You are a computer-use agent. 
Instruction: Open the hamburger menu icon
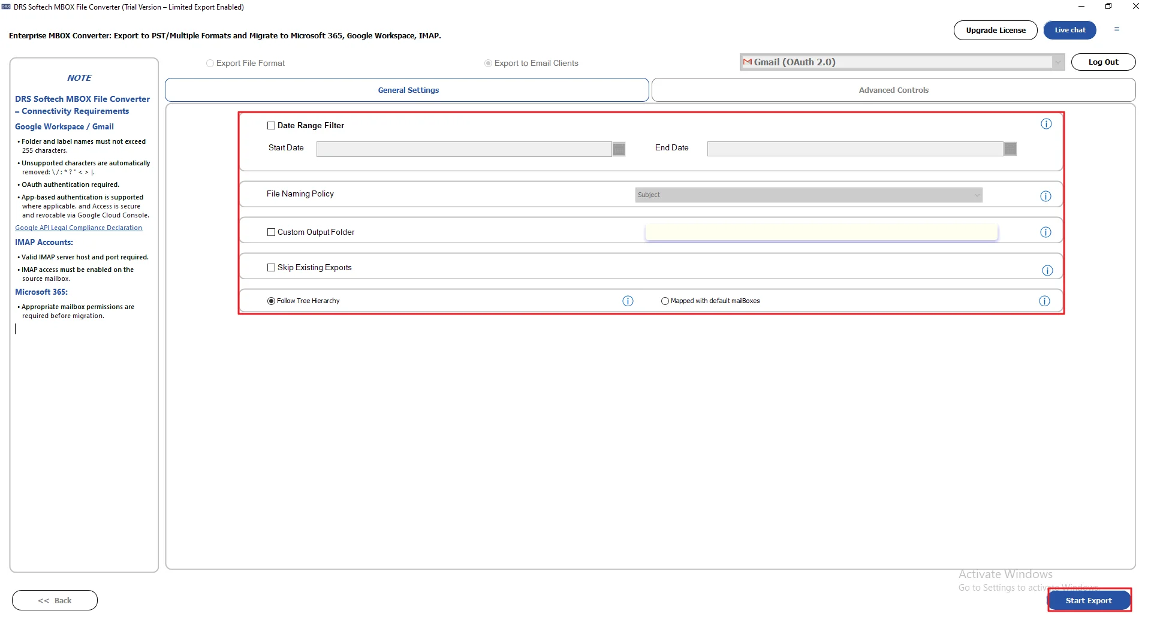1117,29
